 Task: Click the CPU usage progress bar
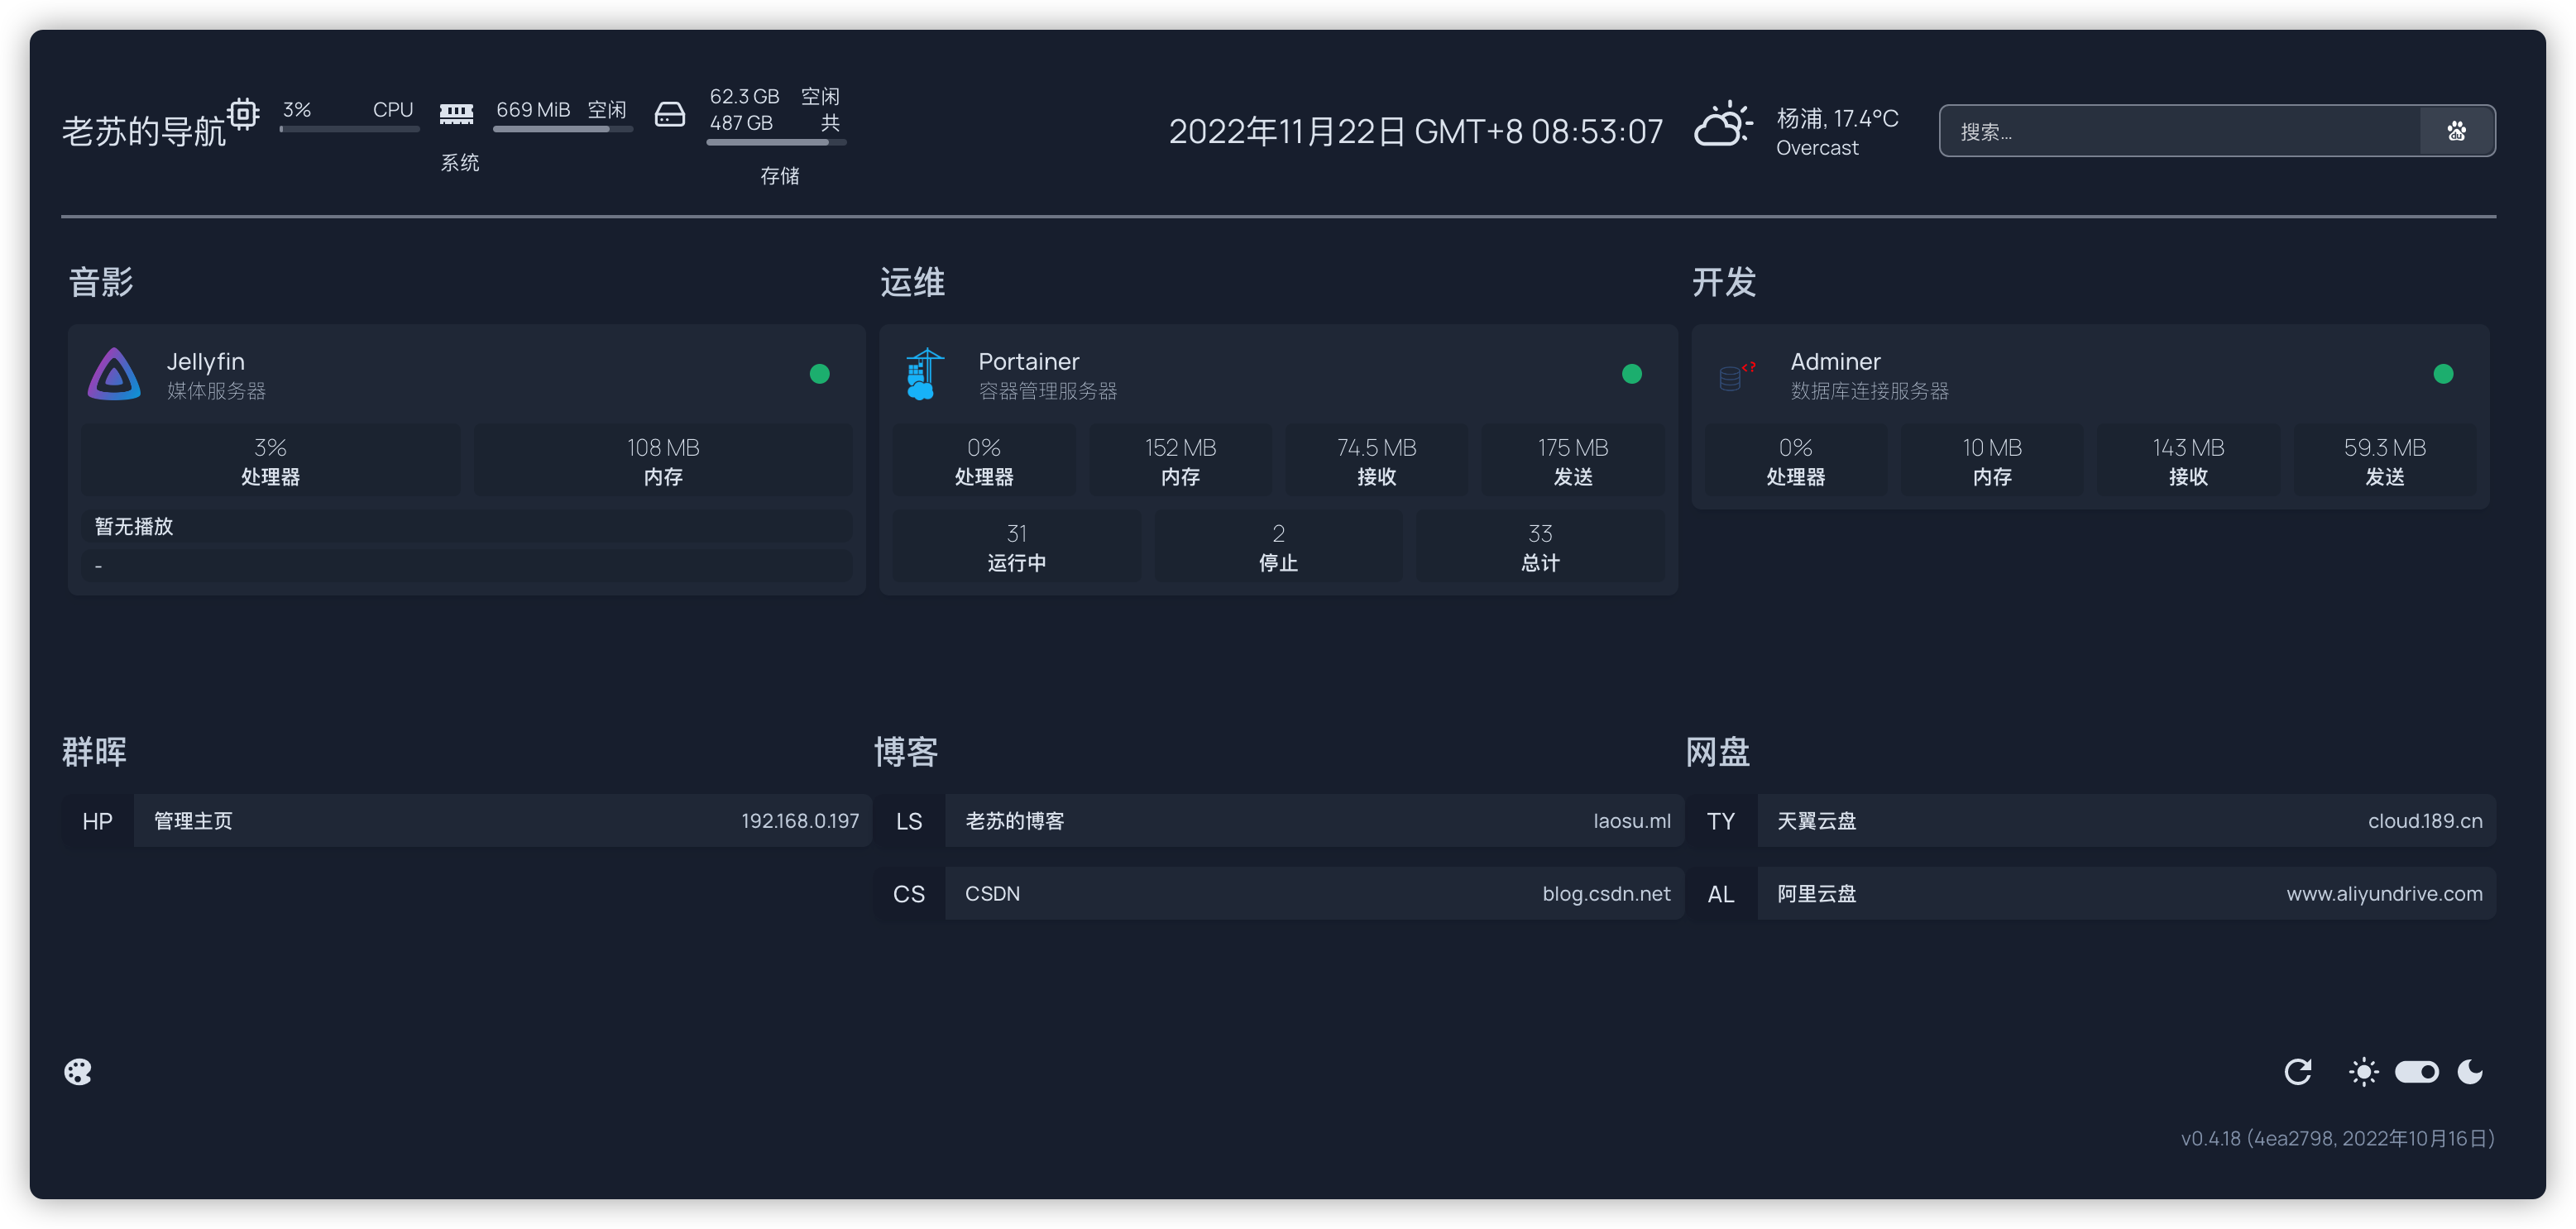pyautogui.click(x=349, y=129)
